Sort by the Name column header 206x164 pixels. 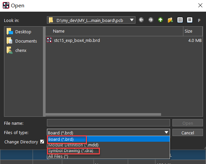coord(114,31)
